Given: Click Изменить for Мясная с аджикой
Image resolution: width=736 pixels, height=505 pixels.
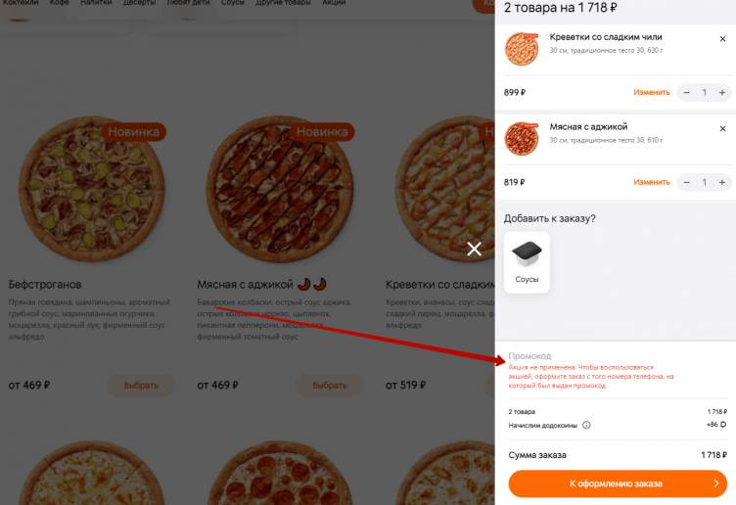Looking at the screenshot, I should tap(651, 182).
